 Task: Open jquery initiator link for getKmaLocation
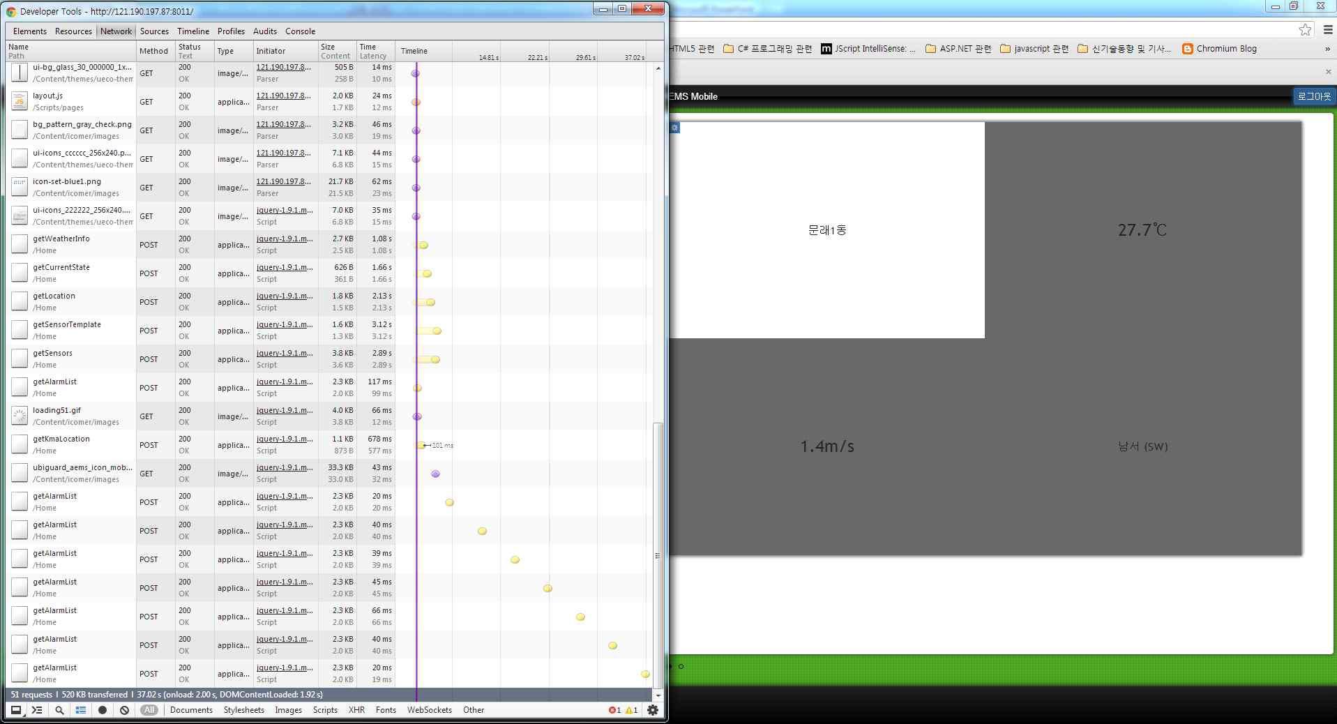(x=285, y=439)
